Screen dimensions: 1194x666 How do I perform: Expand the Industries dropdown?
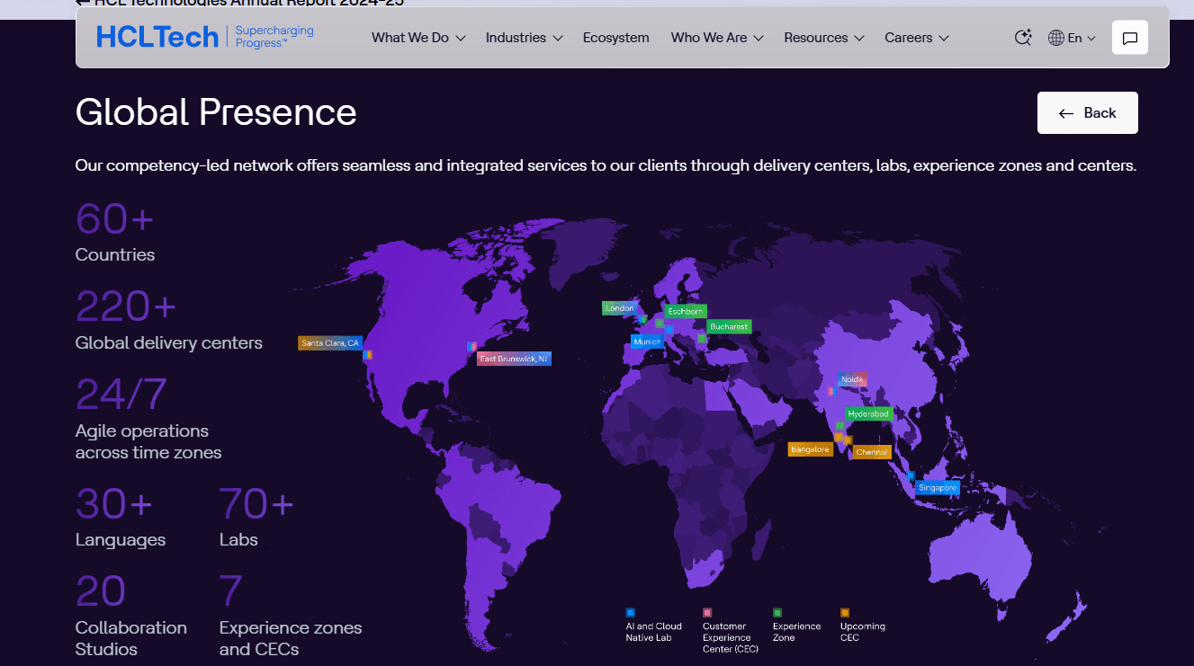[524, 38]
